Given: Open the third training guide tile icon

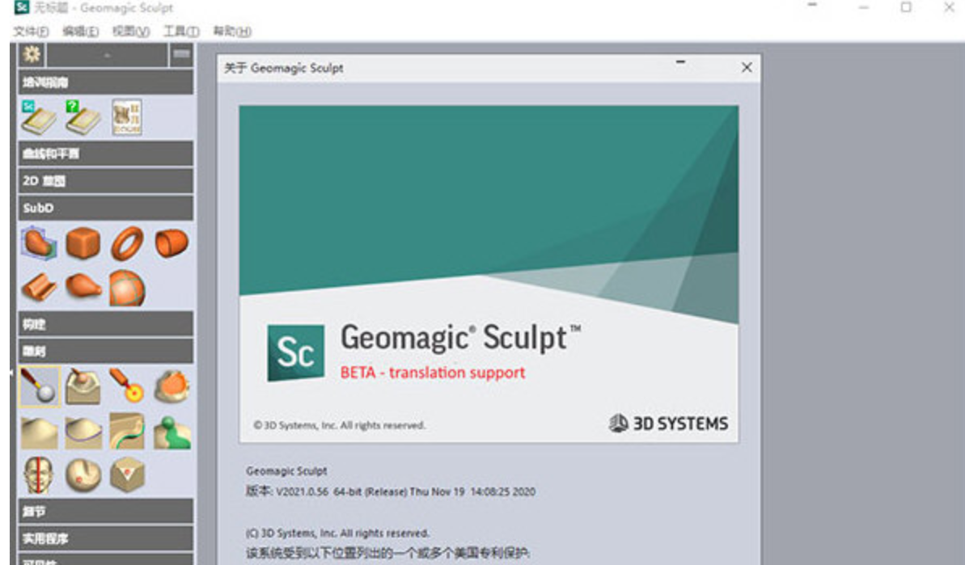Looking at the screenshot, I should (x=127, y=117).
